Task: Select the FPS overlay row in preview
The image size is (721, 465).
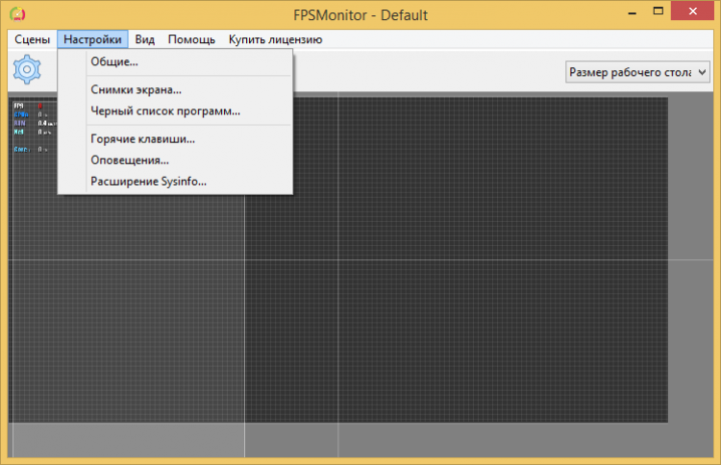Action: (29, 106)
